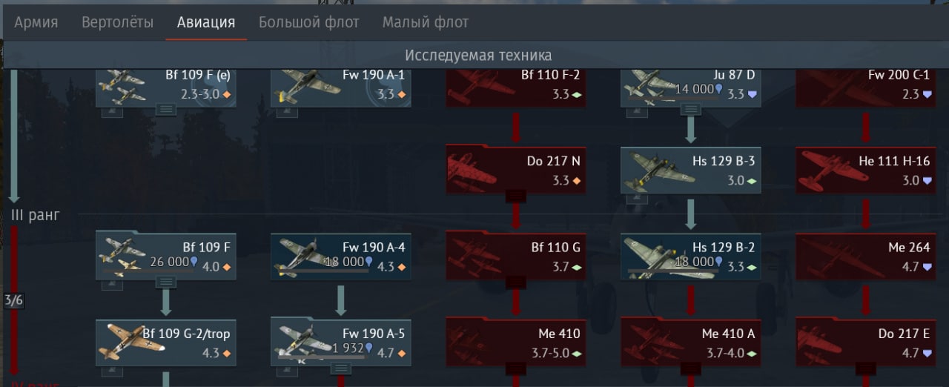Click the 3/6 rank progress indicator

[13, 300]
